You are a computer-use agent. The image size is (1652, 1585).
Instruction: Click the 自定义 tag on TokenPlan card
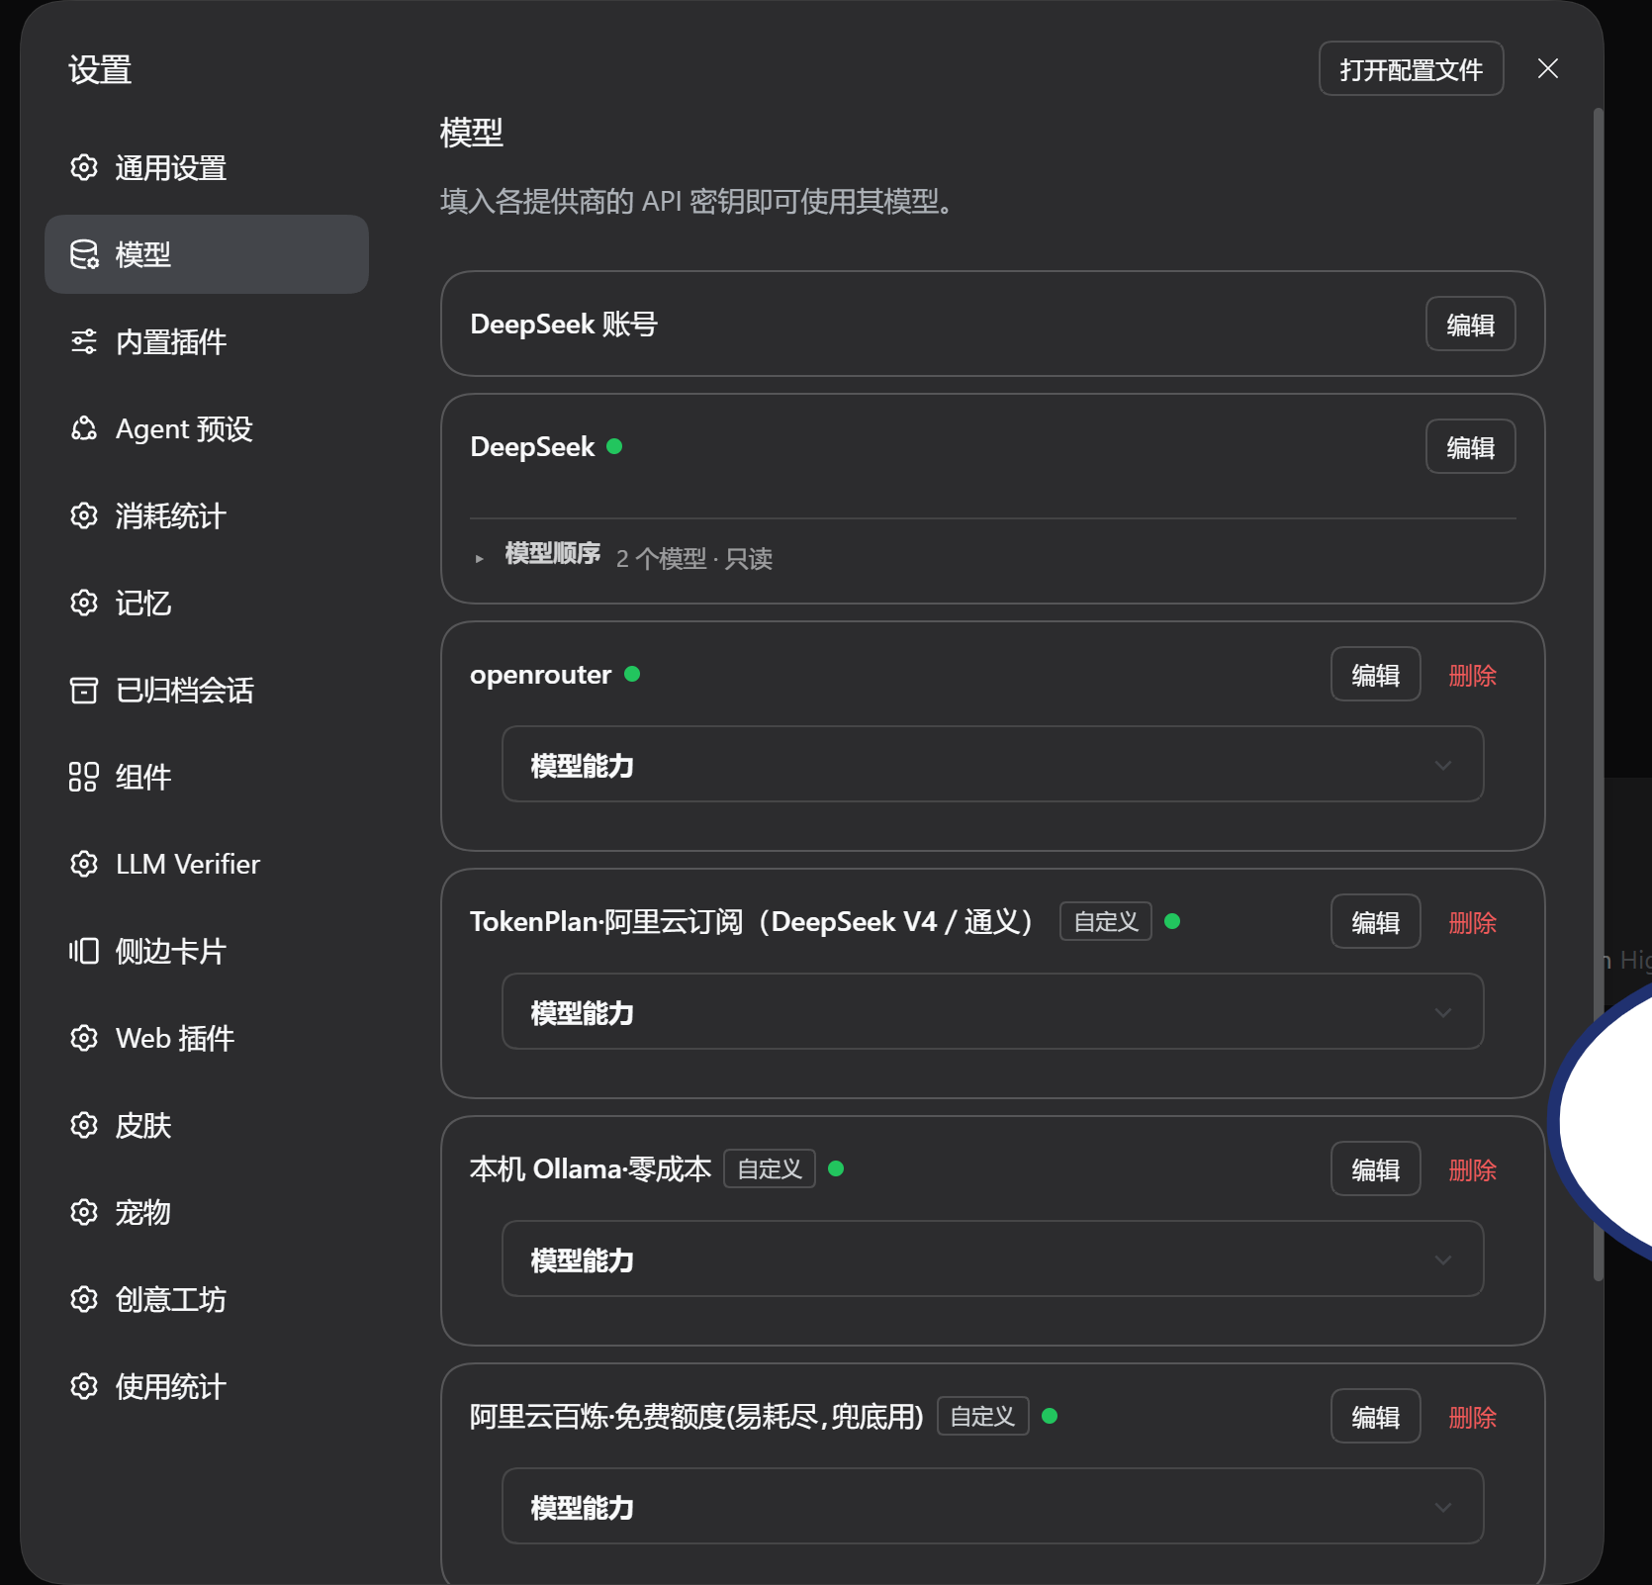(x=1106, y=921)
